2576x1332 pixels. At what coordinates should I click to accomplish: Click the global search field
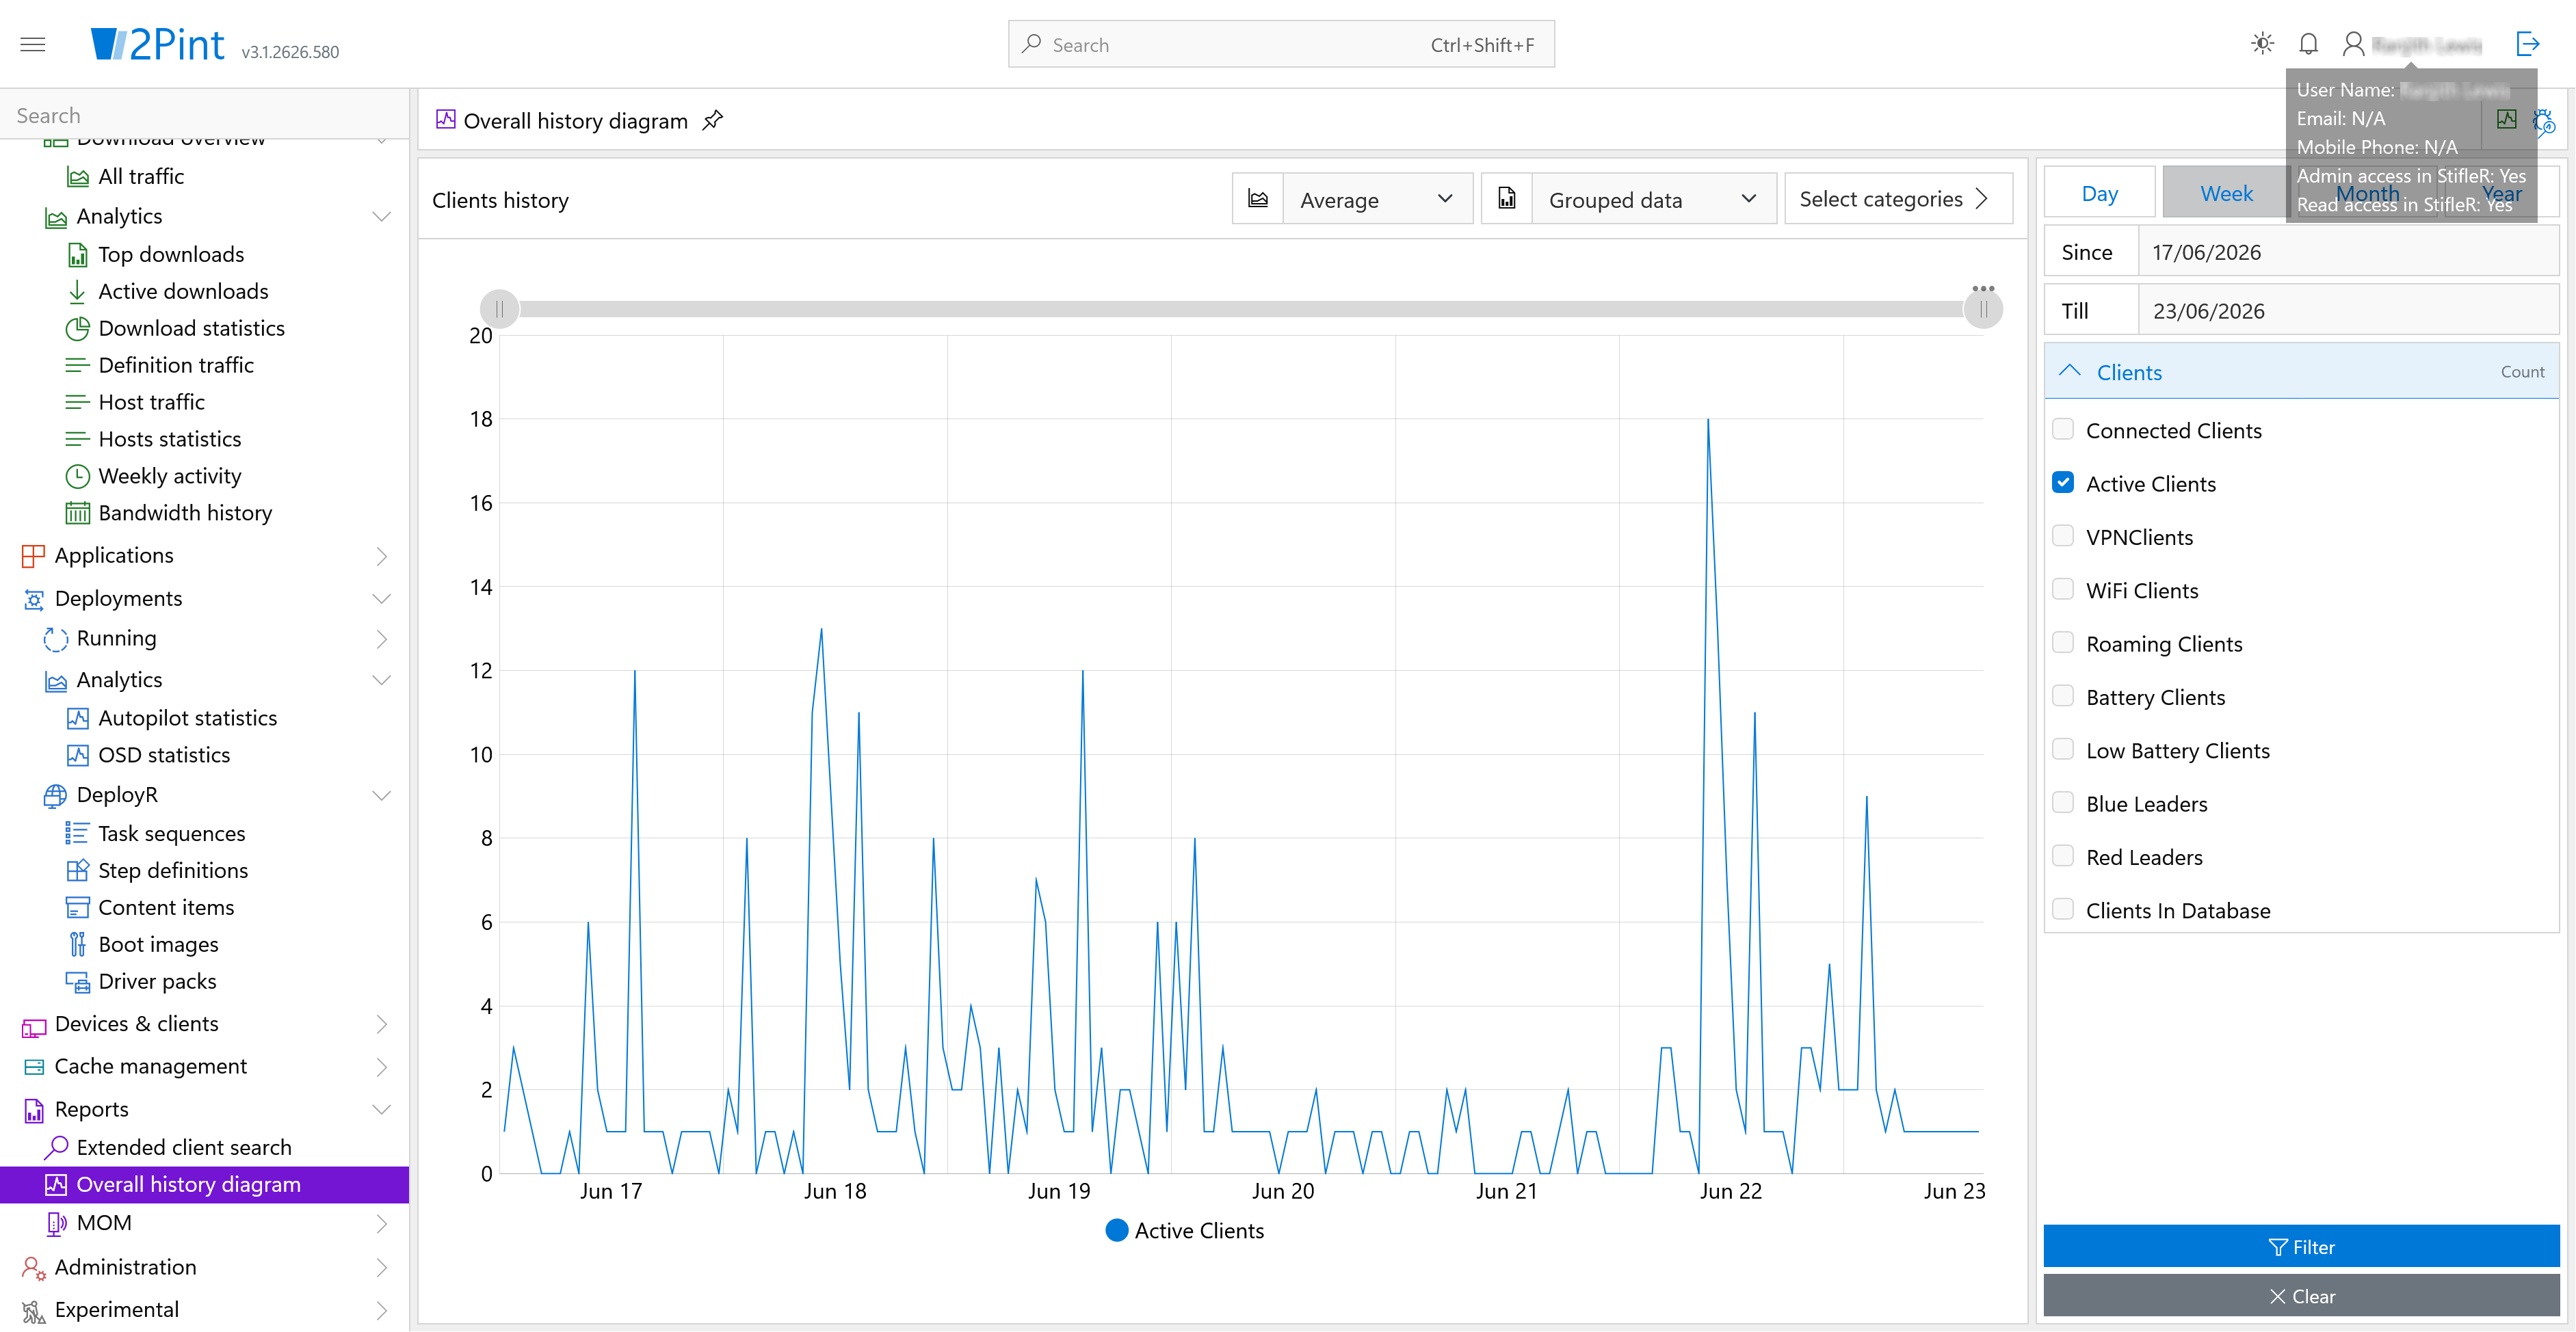point(1281,44)
